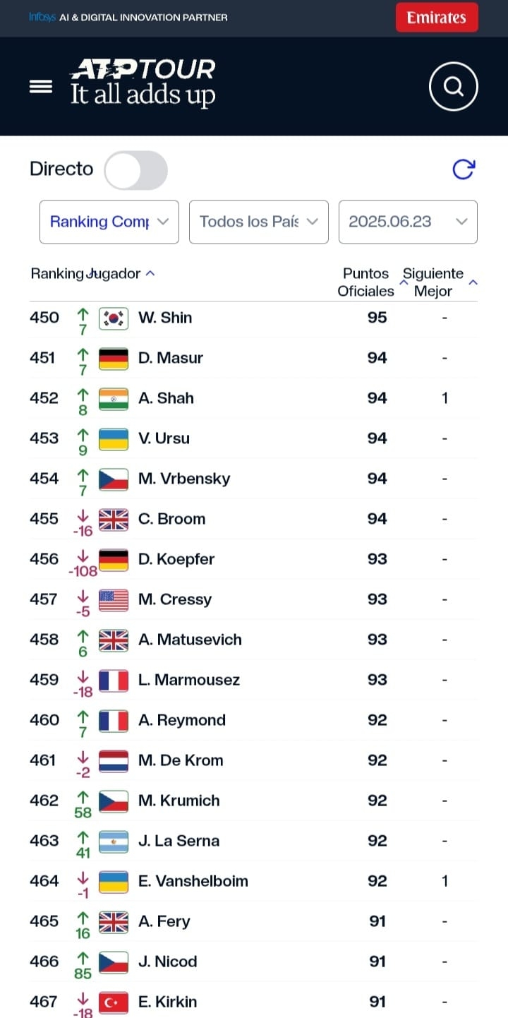Refresh rankings with reload icon
The image size is (508, 1018).
tap(463, 169)
